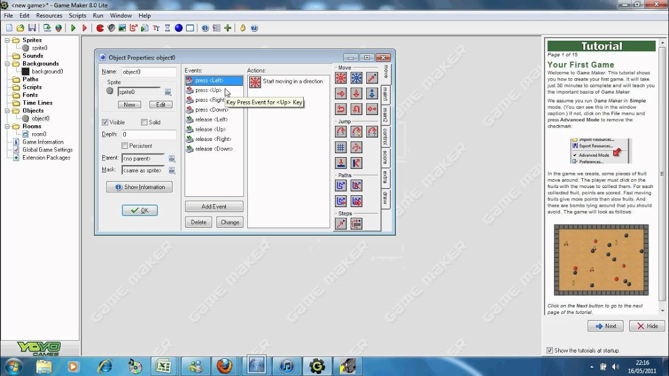
Task: Collapse the Backgrounds folder in resource tree
Action: pos(7,64)
